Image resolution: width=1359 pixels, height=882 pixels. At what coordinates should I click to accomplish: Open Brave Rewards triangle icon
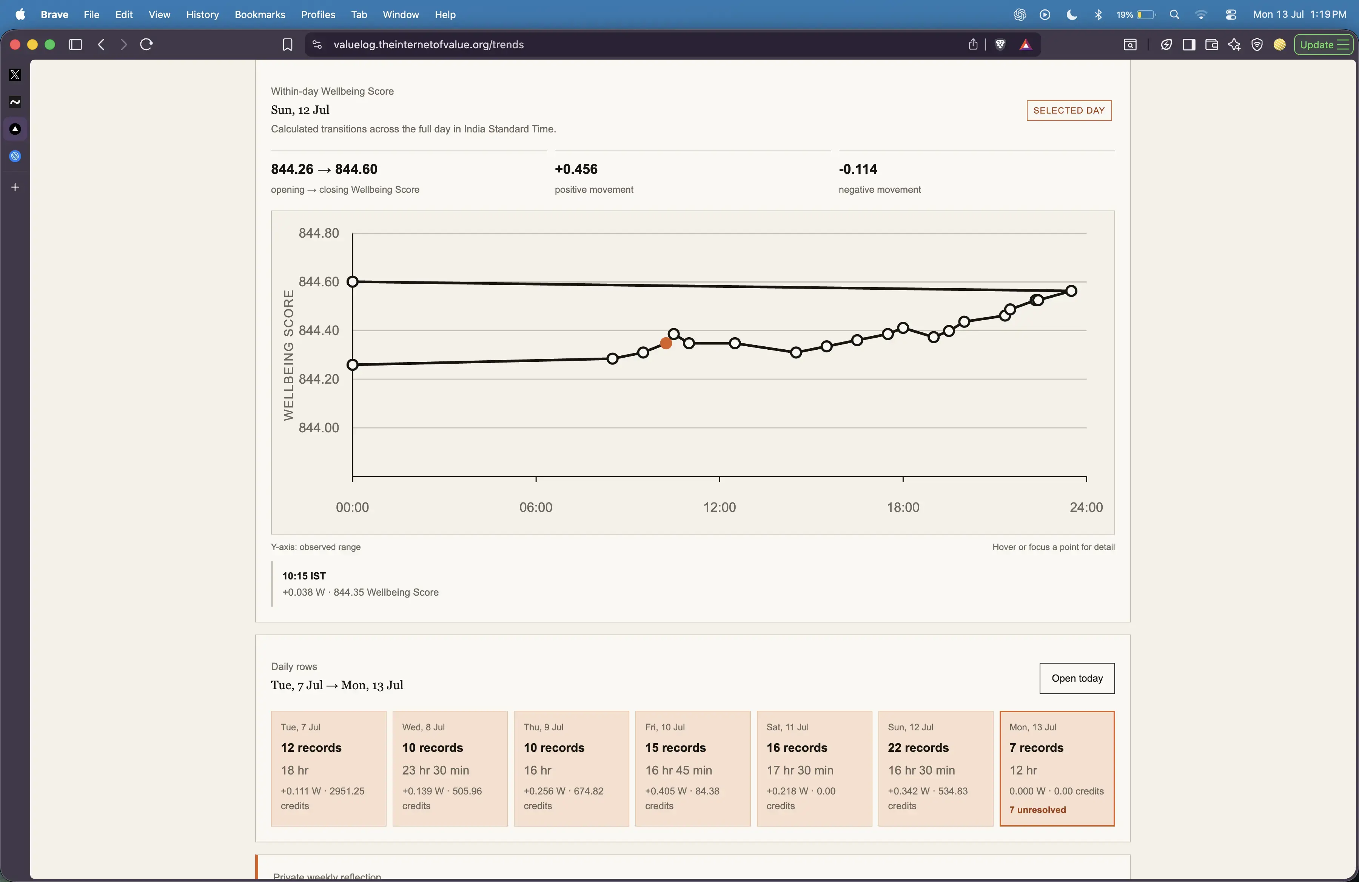[1026, 45]
